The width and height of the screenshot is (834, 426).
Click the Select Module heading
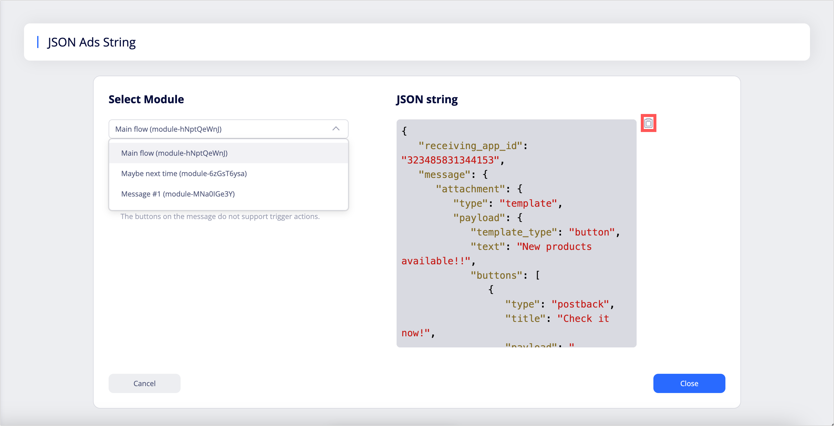pos(146,99)
